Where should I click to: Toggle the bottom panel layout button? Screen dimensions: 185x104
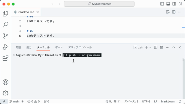(168, 4)
